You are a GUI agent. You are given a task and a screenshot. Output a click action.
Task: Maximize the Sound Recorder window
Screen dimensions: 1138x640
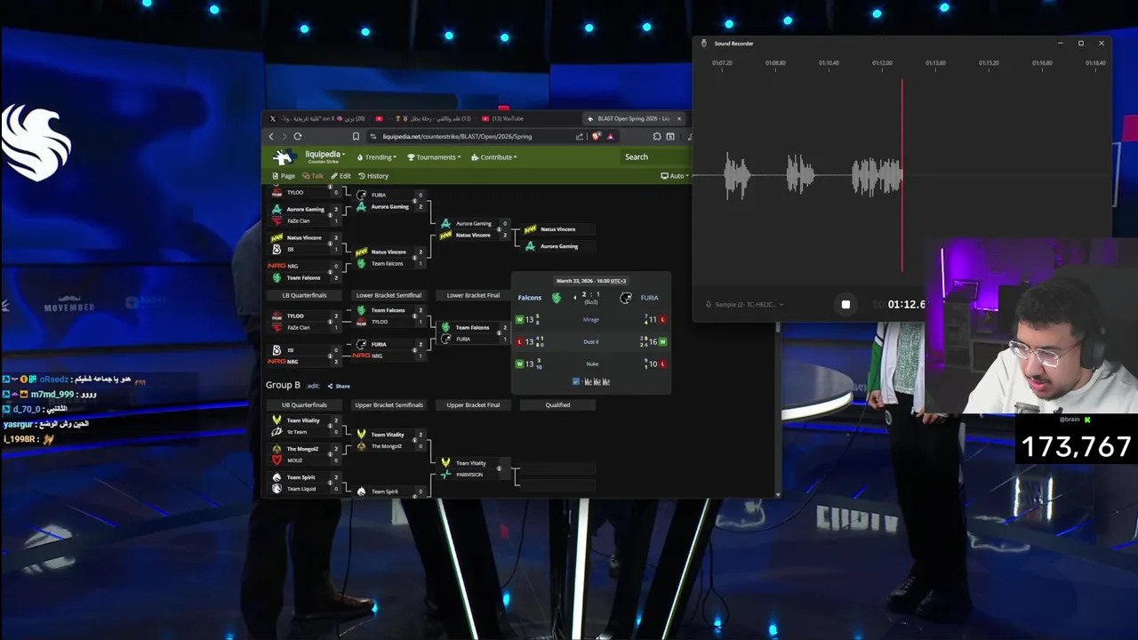[x=1081, y=44]
